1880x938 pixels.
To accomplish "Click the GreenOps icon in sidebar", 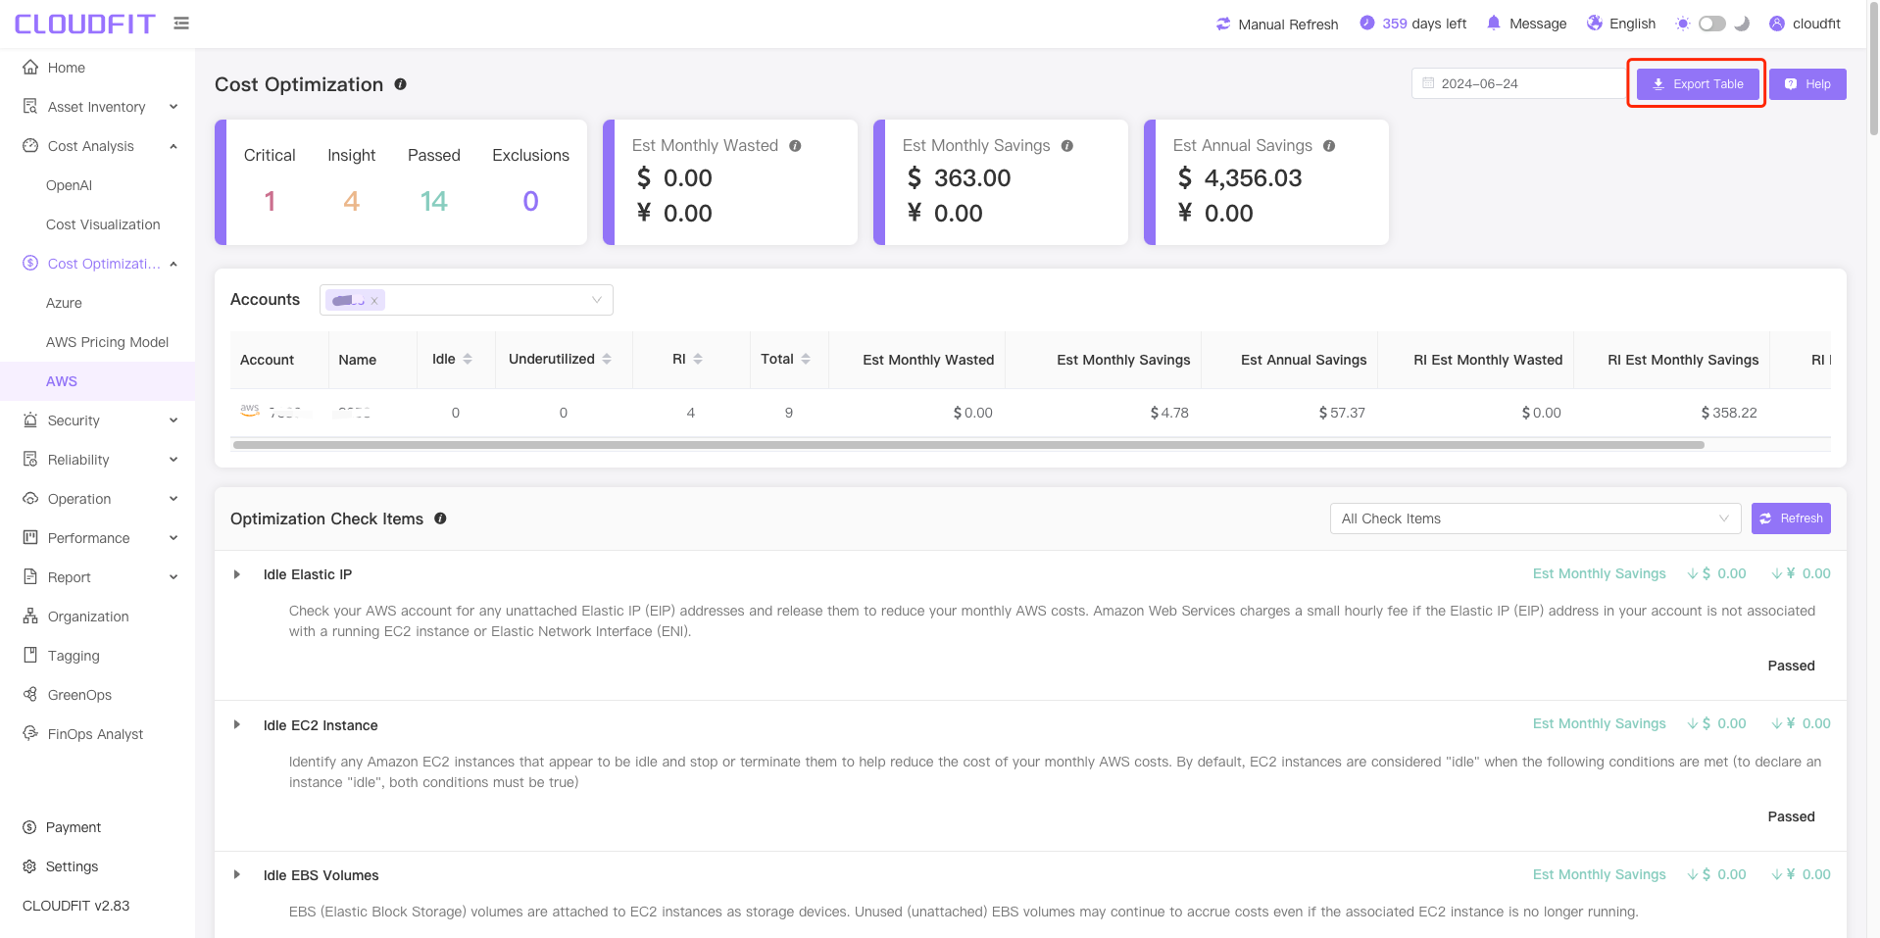I will (30, 694).
